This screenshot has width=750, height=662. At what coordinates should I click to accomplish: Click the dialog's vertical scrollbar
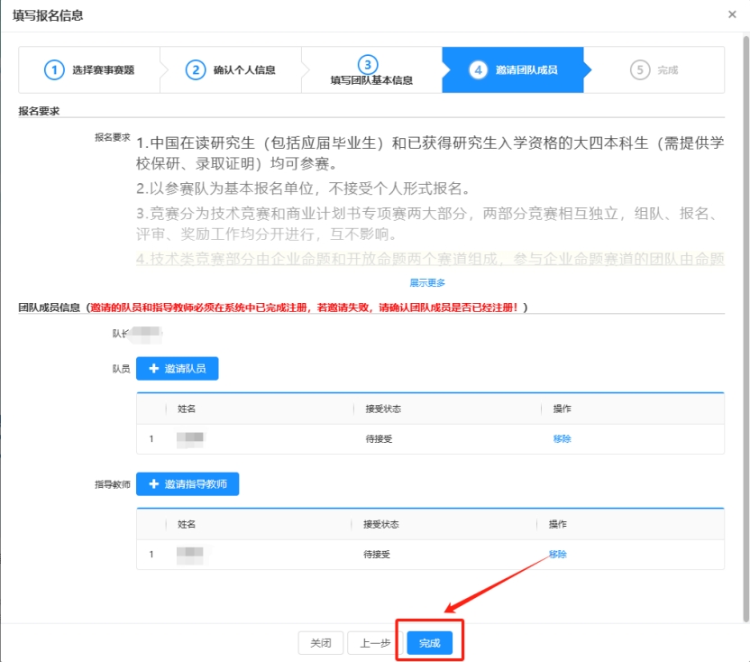745,325
